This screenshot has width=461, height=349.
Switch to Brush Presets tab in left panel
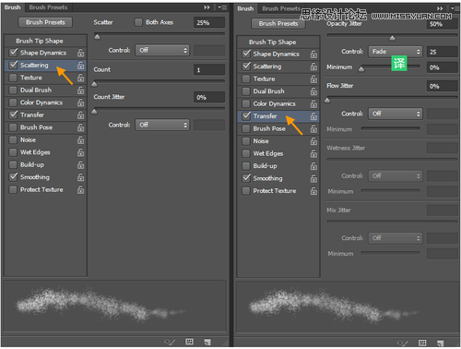(x=48, y=7)
